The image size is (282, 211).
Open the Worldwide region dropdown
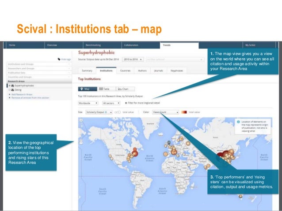coord(88,103)
